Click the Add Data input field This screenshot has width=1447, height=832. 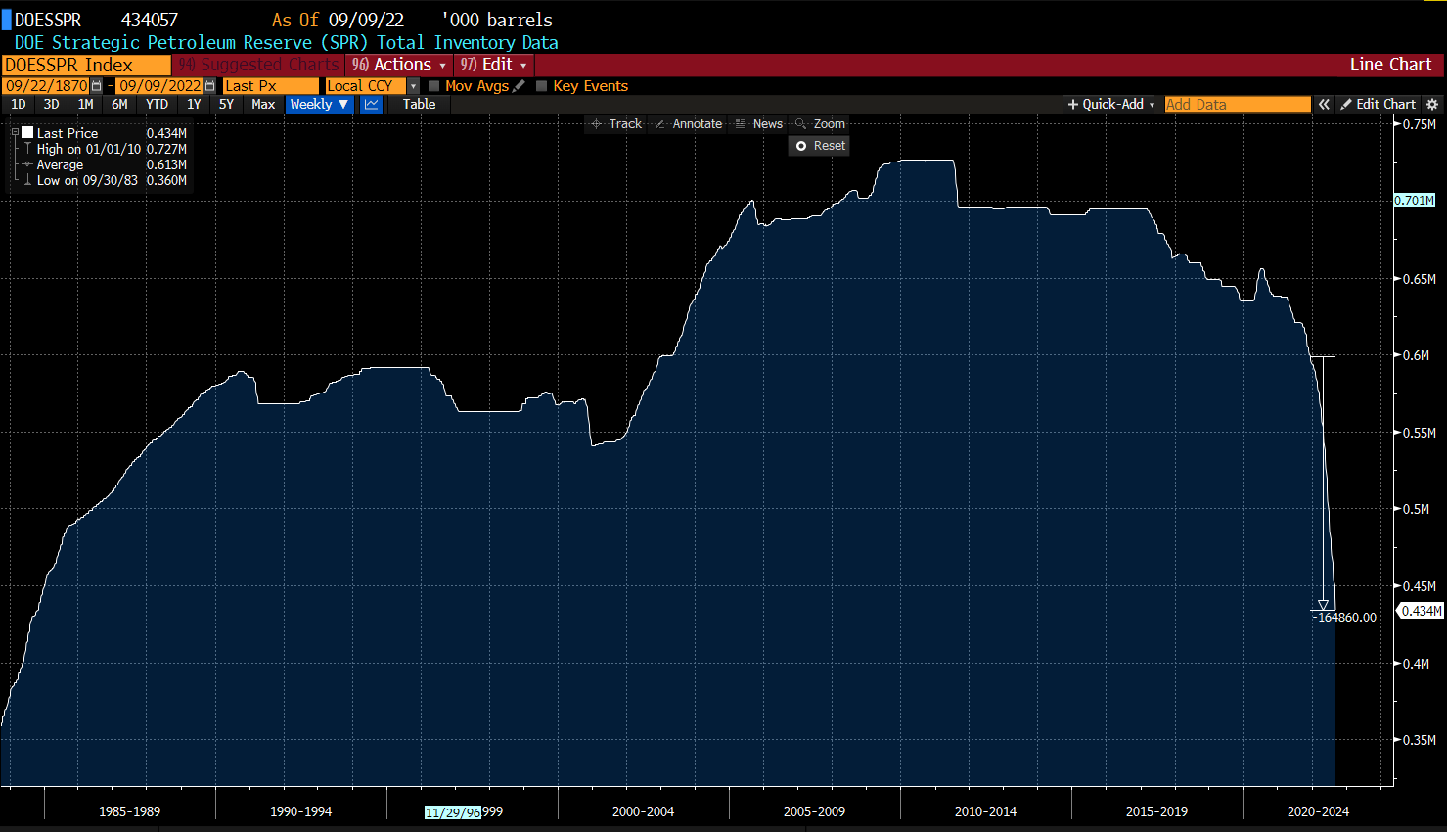click(1237, 105)
